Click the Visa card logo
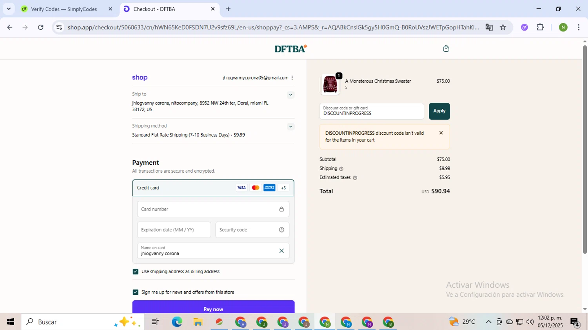Screen dimensions: 588x330 pyautogui.click(x=241, y=188)
